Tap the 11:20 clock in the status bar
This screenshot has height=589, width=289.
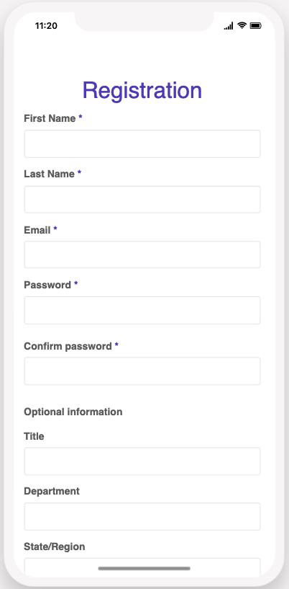46,25
